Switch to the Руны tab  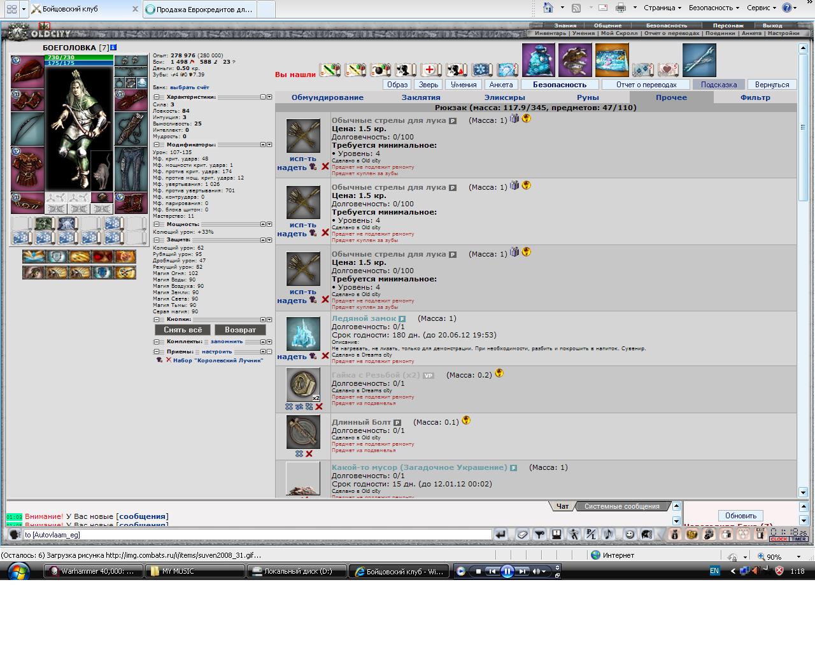[x=588, y=97]
